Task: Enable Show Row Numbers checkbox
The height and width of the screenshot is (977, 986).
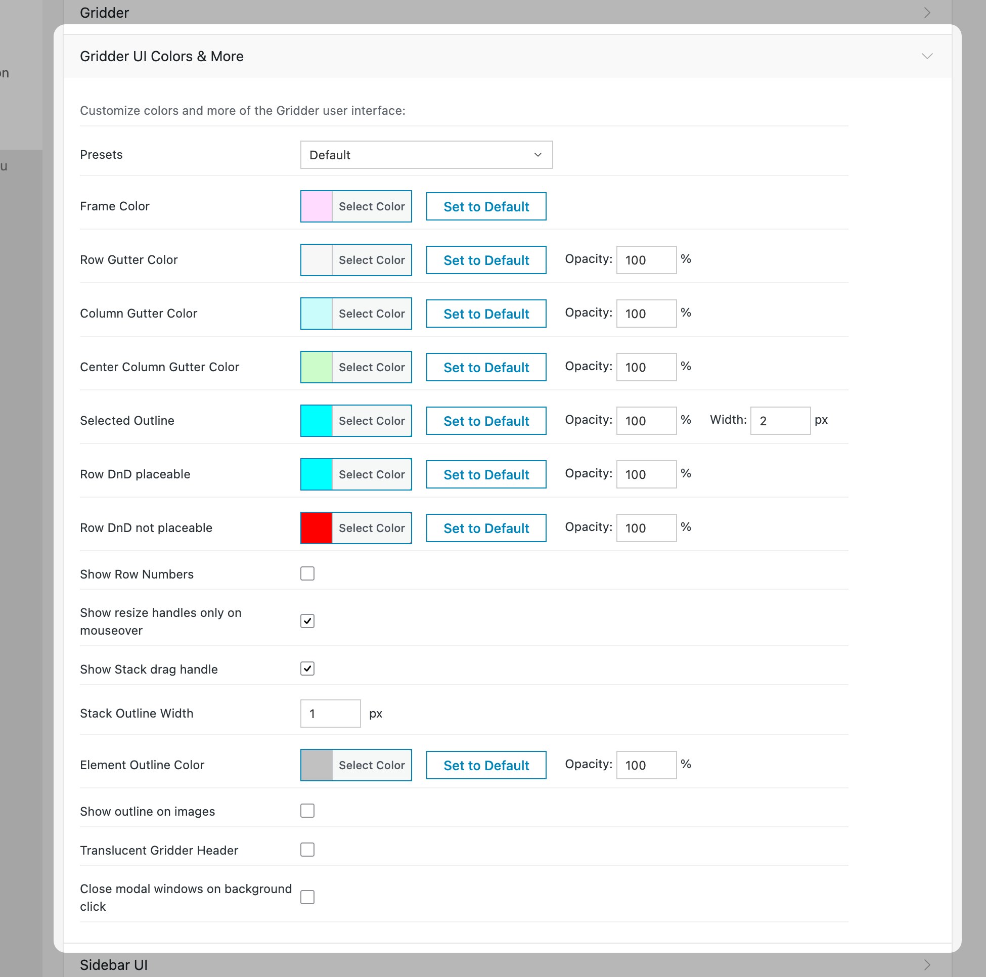Action: (x=307, y=574)
